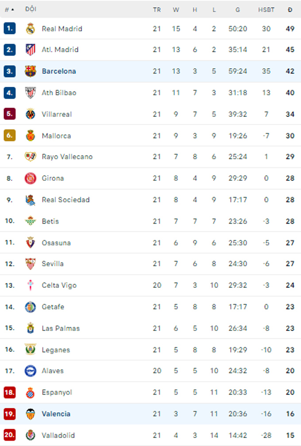
Task: Sort by the Đ points column header
Action: pyautogui.click(x=290, y=10)
